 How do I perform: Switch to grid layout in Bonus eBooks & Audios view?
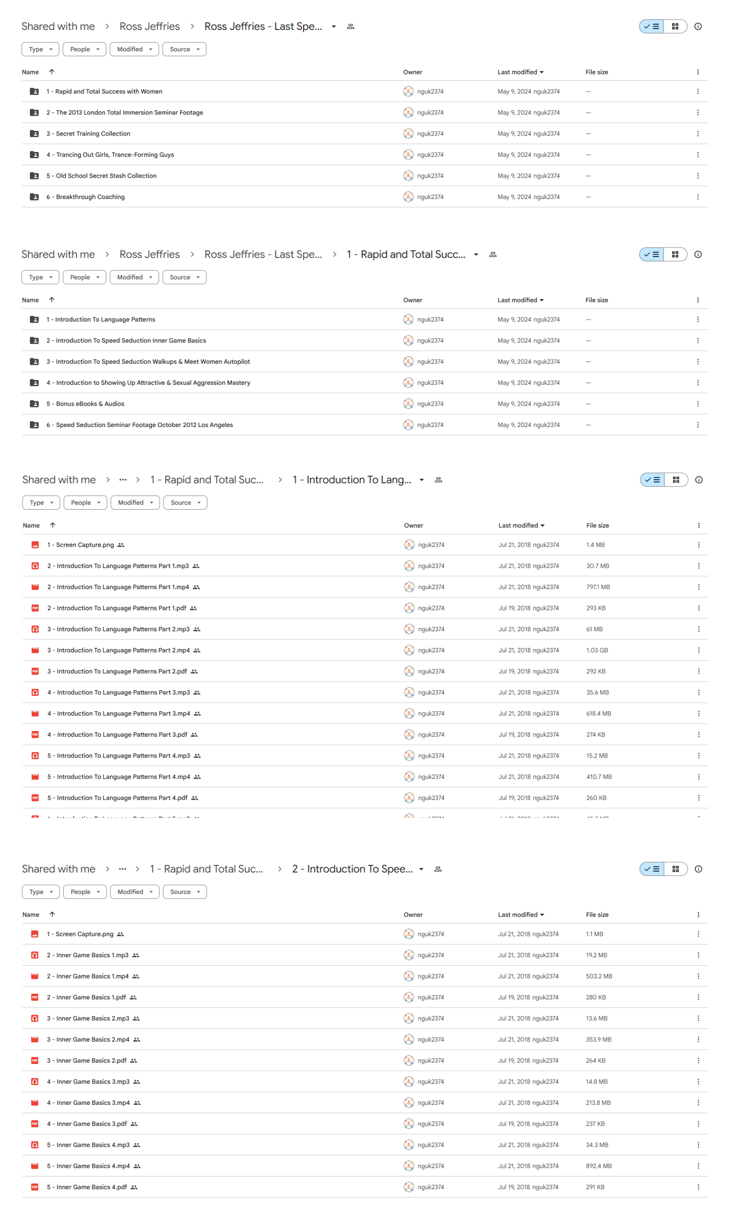[675, 255]
